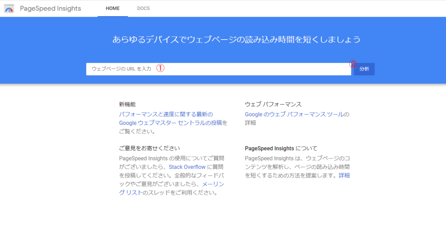446x226 pixels.
Task: Open the Stack Overflow link
Action: [187, 166]
